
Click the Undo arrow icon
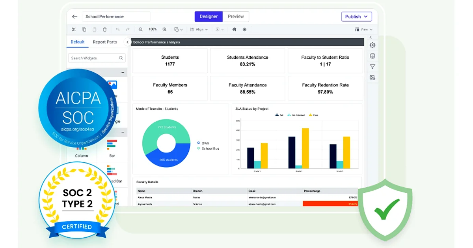[x=117, y=29]
